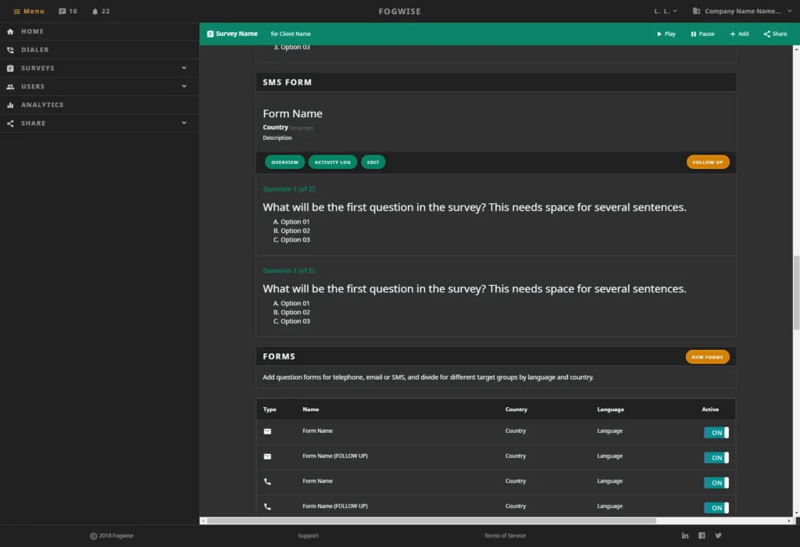Click the Users people icon in the sidebar
The width and height of the screenshot is (800, 547).
(x=10, y=87)
